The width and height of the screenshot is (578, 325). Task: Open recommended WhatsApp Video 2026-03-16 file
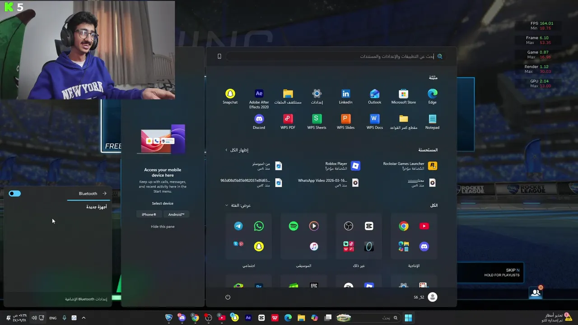(x=328, y=182)
